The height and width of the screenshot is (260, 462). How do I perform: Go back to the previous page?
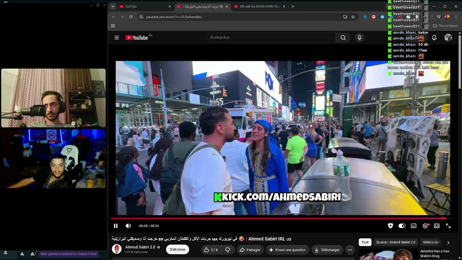113,17
